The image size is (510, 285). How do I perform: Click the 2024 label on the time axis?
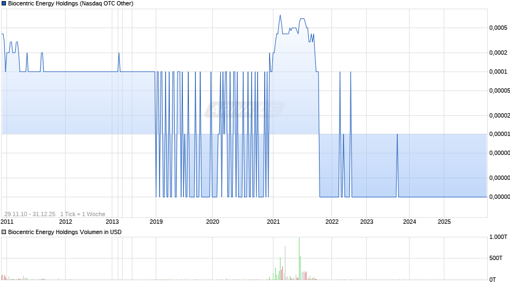(410, 222)
